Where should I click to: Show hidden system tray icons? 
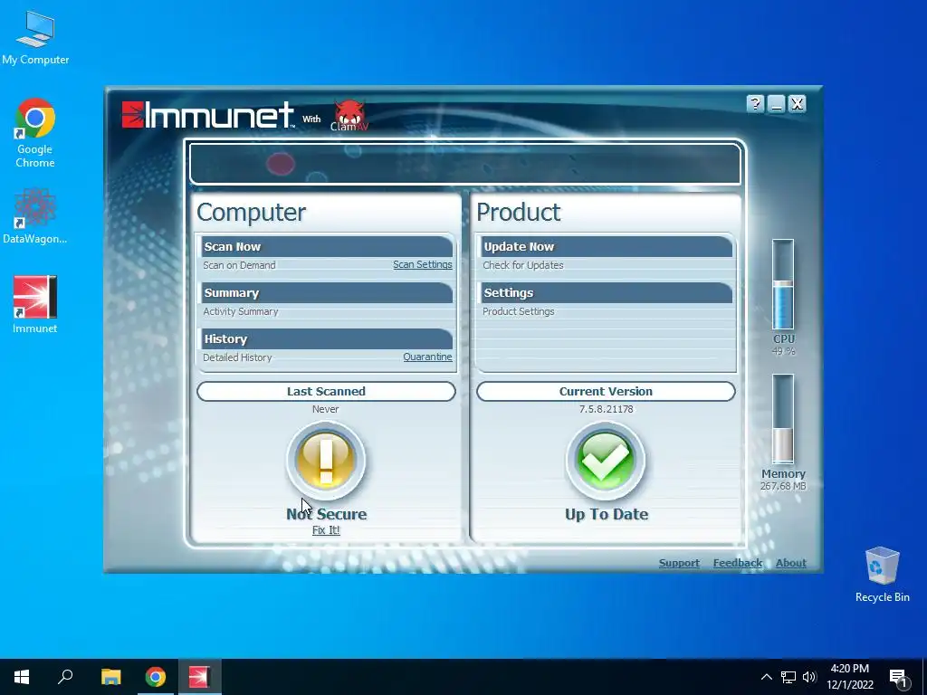tap(766, 677)
